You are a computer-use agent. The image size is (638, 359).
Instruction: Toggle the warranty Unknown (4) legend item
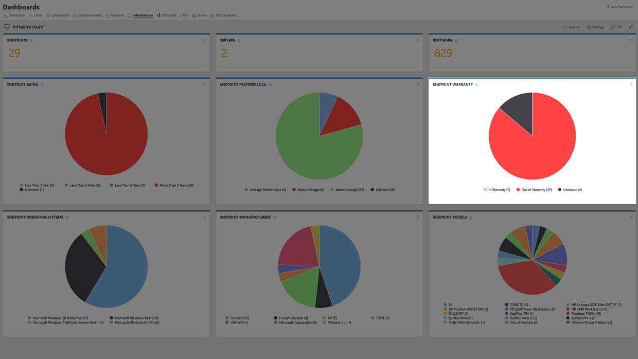click(570, 190)
